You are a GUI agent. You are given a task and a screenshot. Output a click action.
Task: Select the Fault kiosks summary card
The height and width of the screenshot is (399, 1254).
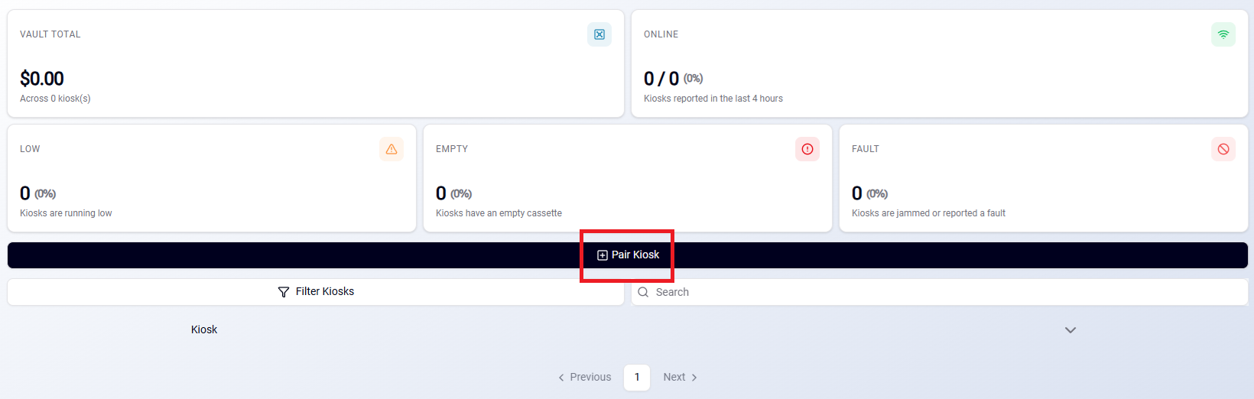pyautogui.click(x=1044, y=178)
